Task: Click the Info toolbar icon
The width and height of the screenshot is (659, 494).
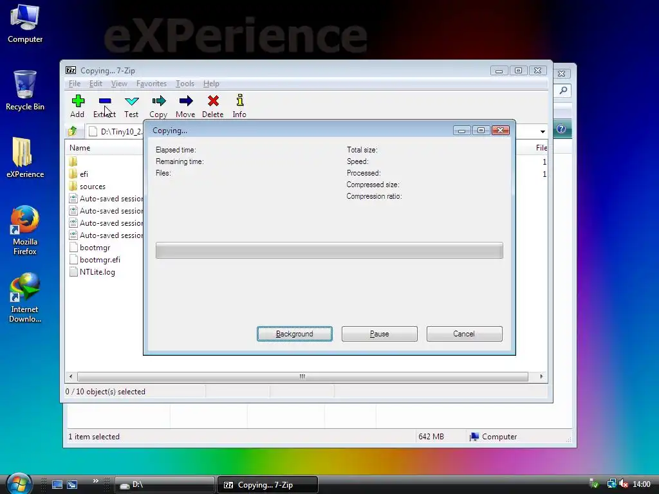Action: pos(240,100)
